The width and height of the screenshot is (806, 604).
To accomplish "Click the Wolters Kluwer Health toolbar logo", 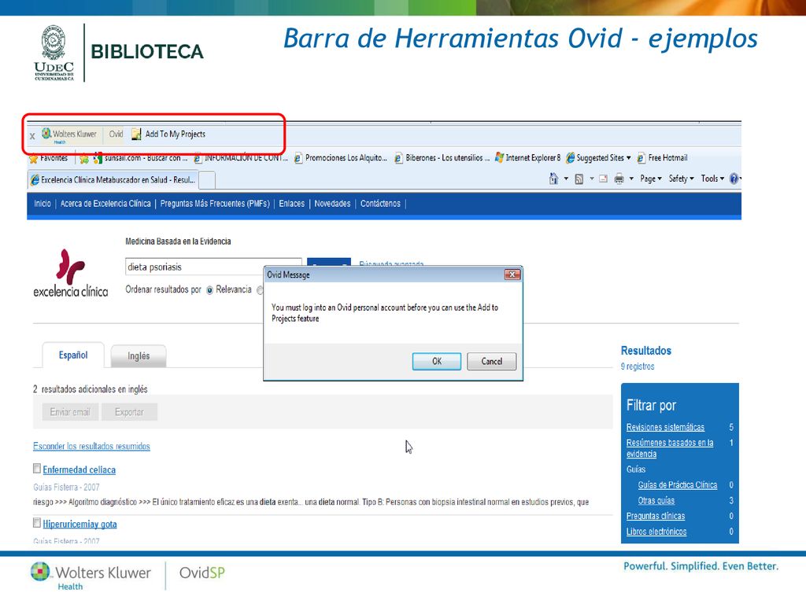I will coord(69,135).
